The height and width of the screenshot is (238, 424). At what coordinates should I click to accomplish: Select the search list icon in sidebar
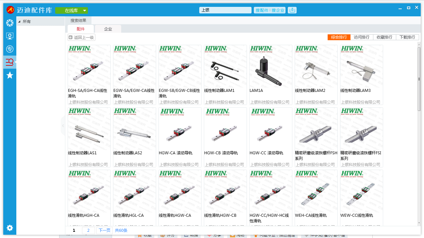[10, 61]
